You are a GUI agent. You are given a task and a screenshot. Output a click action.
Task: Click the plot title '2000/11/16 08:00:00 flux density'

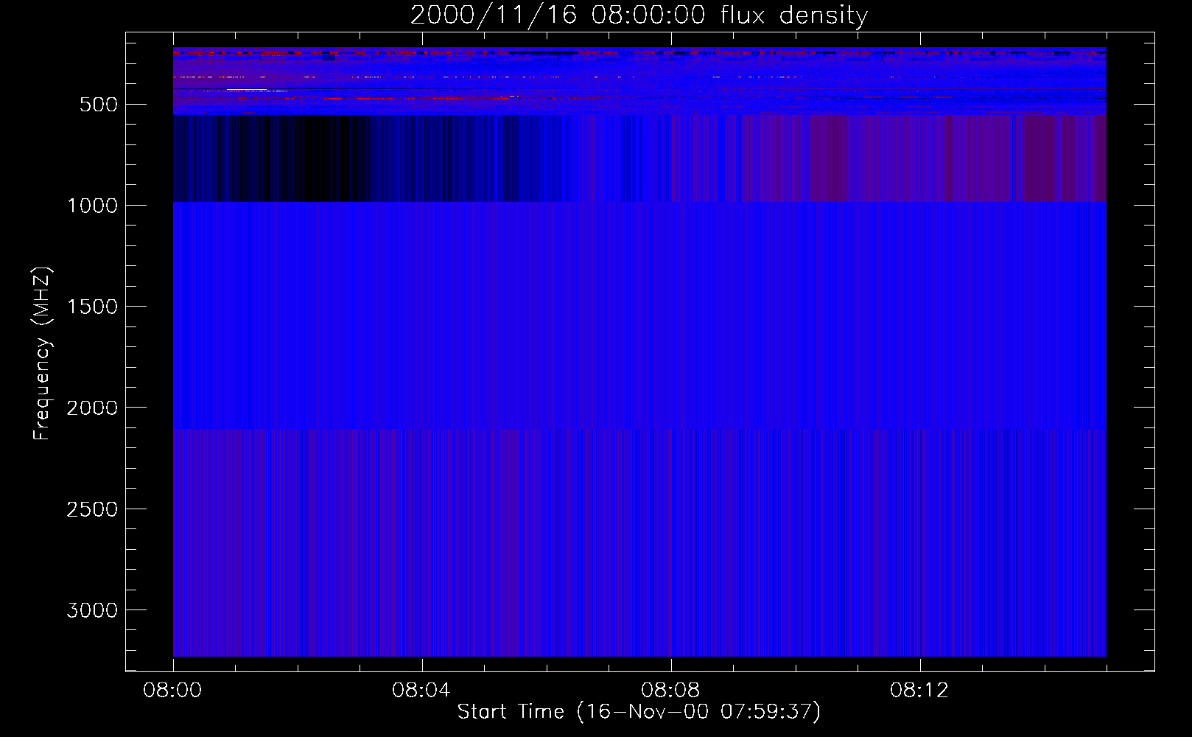pos(639,15)
